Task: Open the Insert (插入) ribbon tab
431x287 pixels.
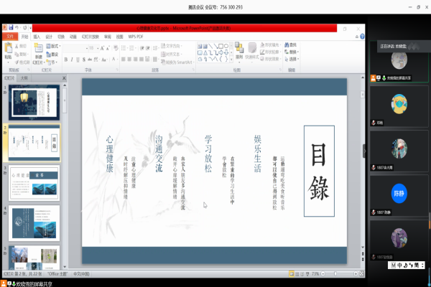Action: [36, 36]
